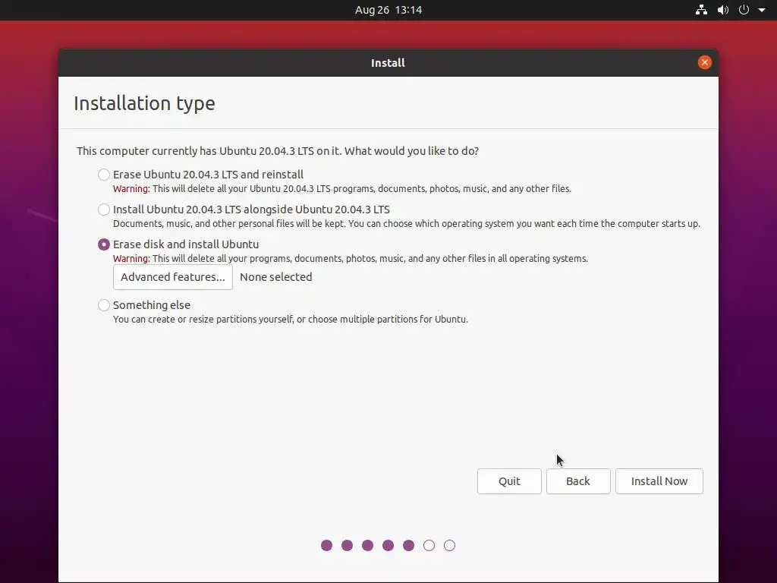The height and width of the screenshot is (583, 777).
Task: Click the power icon in top bar
Action: 744,10
